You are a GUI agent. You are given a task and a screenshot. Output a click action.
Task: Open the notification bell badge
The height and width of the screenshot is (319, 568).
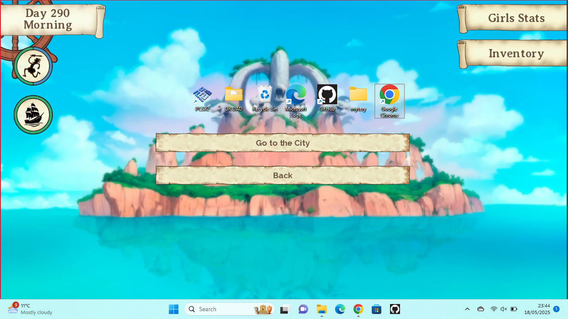pyautogui.click(x=556, y=309)
